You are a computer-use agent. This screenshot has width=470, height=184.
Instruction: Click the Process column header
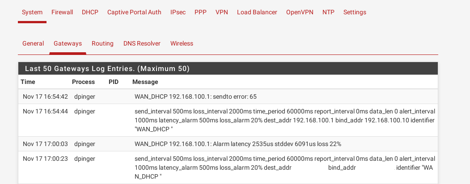point(83,82)
